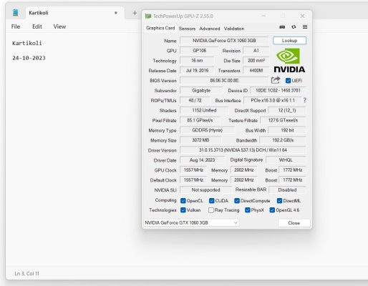Viewport: 368px width, 286px height.
Task: Switch to the Sensors tab
Action: point(187,29)
